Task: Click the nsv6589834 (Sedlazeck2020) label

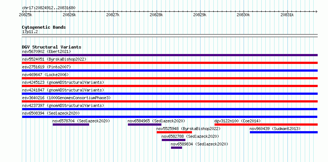Action: [199, 144]
